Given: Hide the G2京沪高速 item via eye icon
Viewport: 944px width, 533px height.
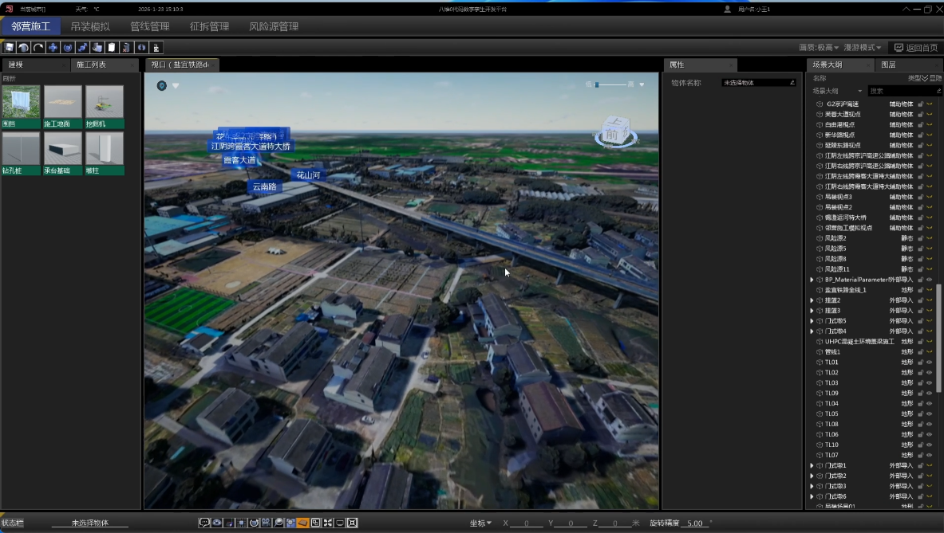Looking at the screenshot, I should 929,104.
